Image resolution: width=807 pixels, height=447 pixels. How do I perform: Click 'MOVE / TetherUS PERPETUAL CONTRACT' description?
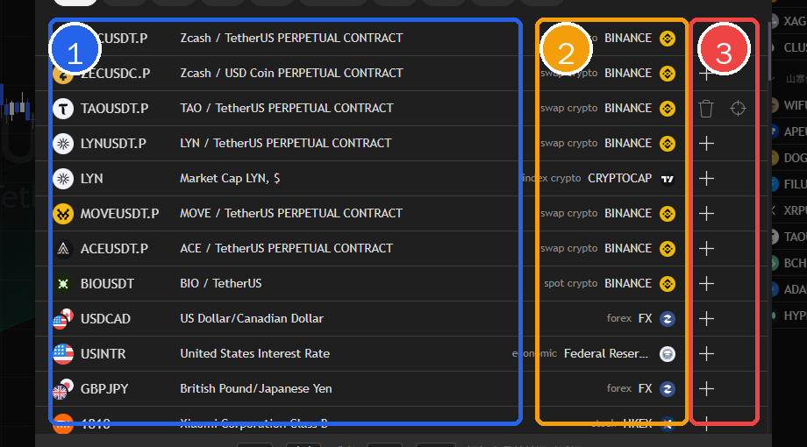291,213
